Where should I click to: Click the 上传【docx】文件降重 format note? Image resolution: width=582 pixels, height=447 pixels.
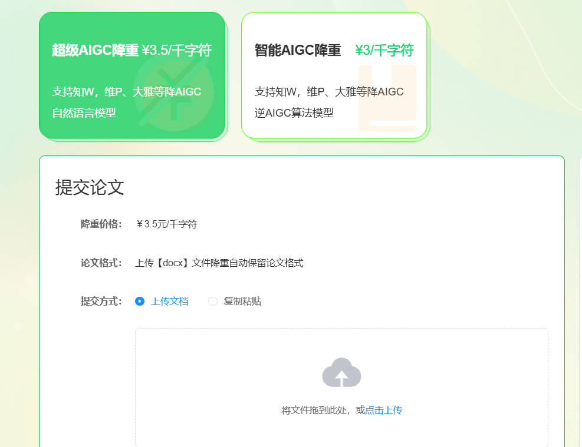219,263
